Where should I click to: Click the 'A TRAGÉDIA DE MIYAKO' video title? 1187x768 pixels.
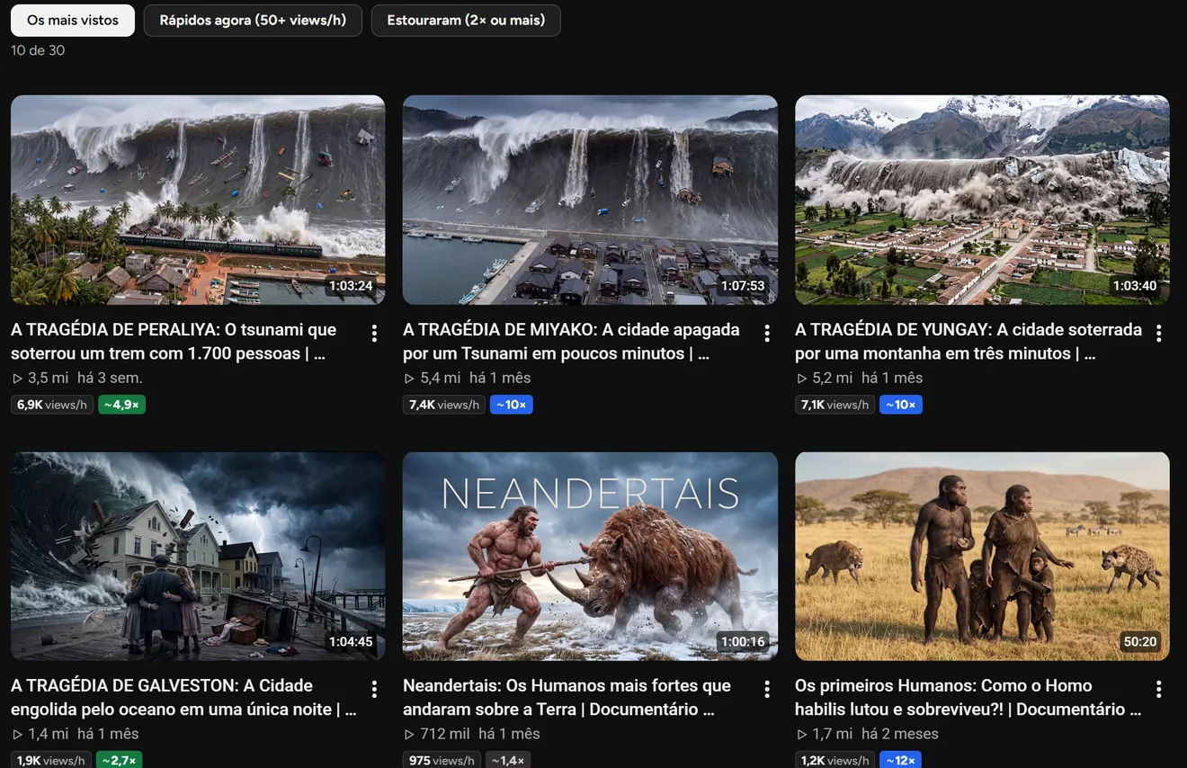coord(571,342)
